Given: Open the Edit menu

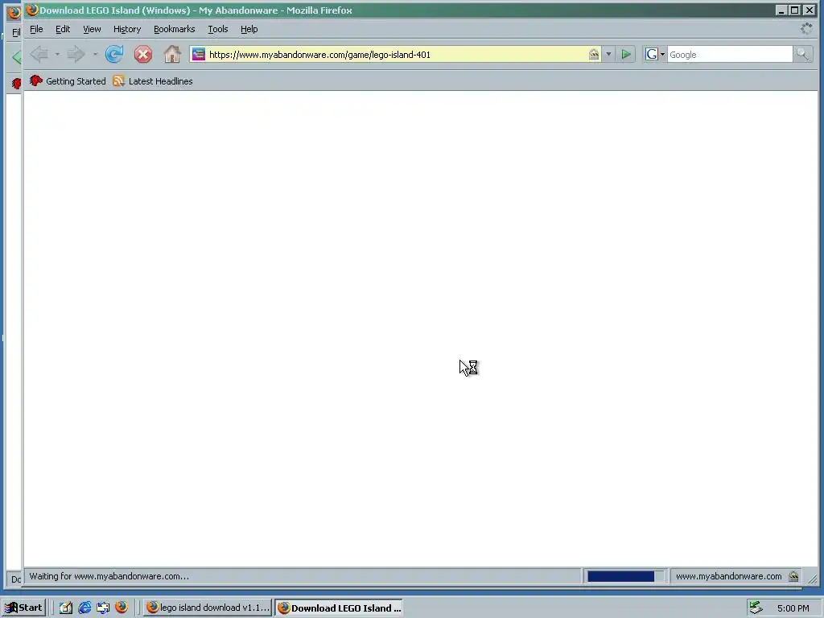Looking at the screenshot, I should click(x=63, y=29).
